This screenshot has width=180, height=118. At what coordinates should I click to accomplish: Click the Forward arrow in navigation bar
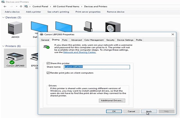11,6
